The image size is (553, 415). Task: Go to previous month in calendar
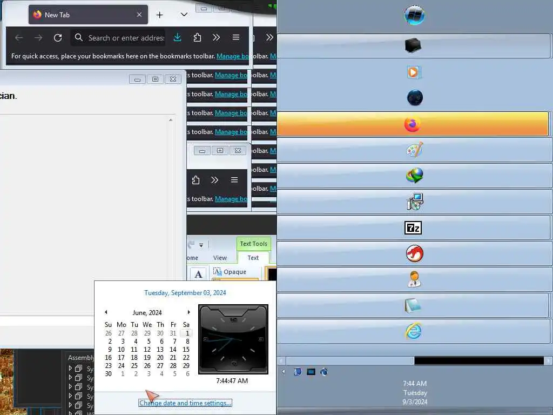pyautogui.click(x=106, y=312)
